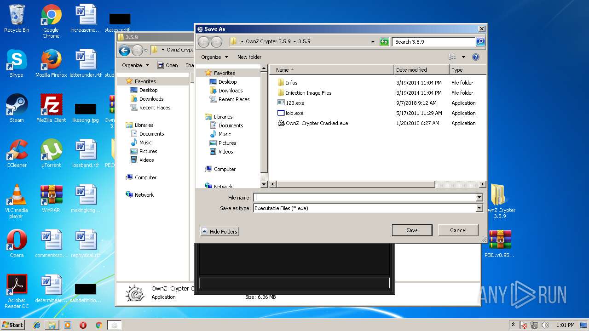Image resolution: width=589 pixels, height=331 pixels.
Task: Click Hide Folders button
Action: [219, 232]
